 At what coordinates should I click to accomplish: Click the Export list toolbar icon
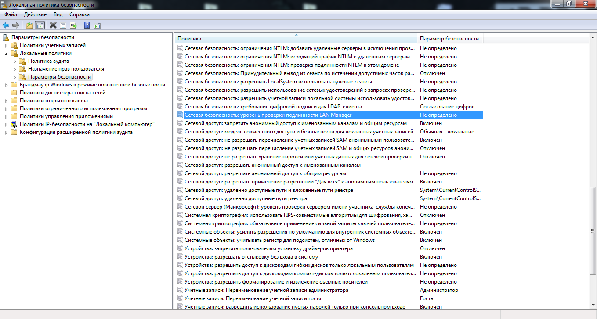click(x=73, y=25)
